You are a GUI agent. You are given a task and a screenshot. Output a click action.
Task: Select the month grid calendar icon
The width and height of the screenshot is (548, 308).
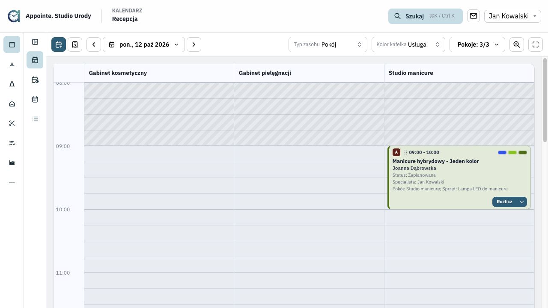tap(35, 99)
